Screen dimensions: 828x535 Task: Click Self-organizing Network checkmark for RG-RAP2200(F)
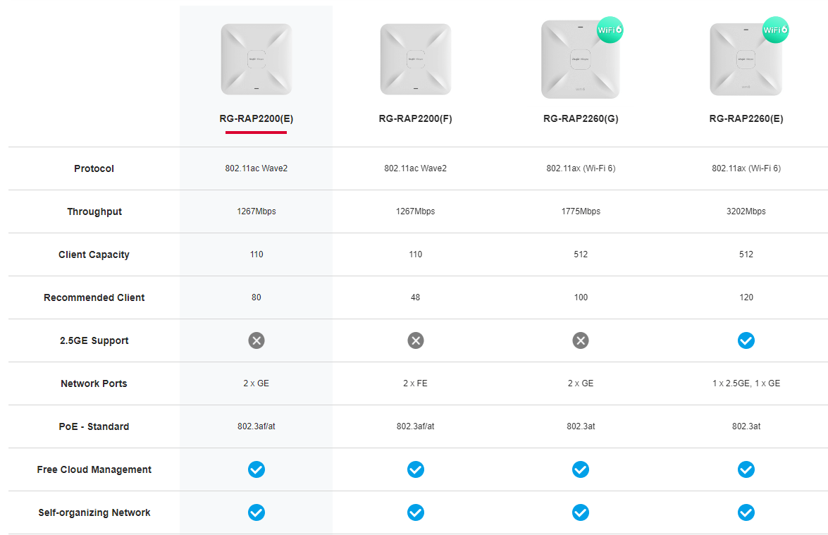point(416,512)
